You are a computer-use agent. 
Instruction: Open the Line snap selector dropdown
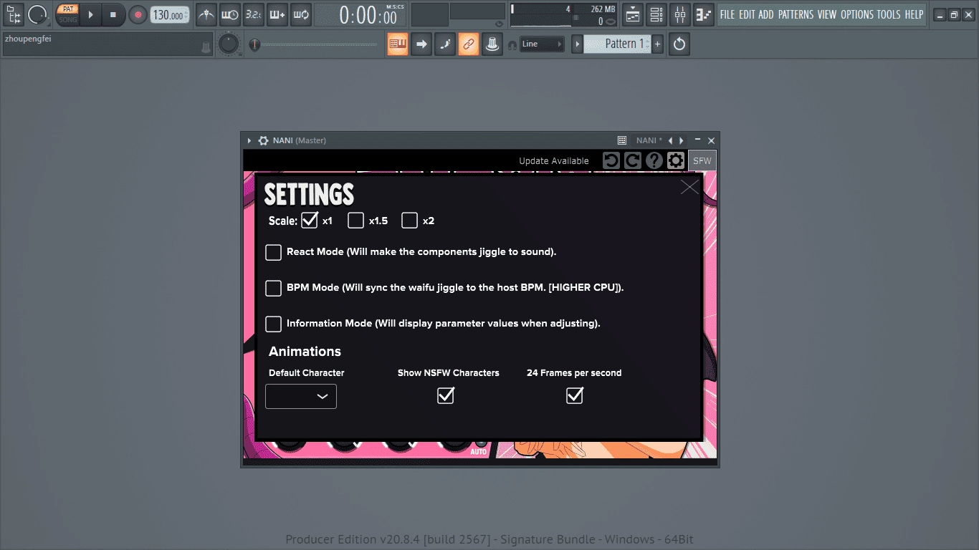point(543,44)
